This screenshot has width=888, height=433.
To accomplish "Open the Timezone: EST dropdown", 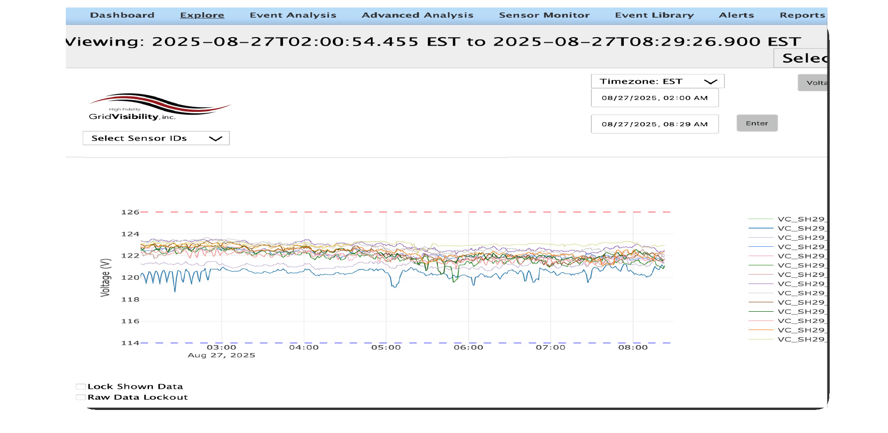I will (657, 81).
